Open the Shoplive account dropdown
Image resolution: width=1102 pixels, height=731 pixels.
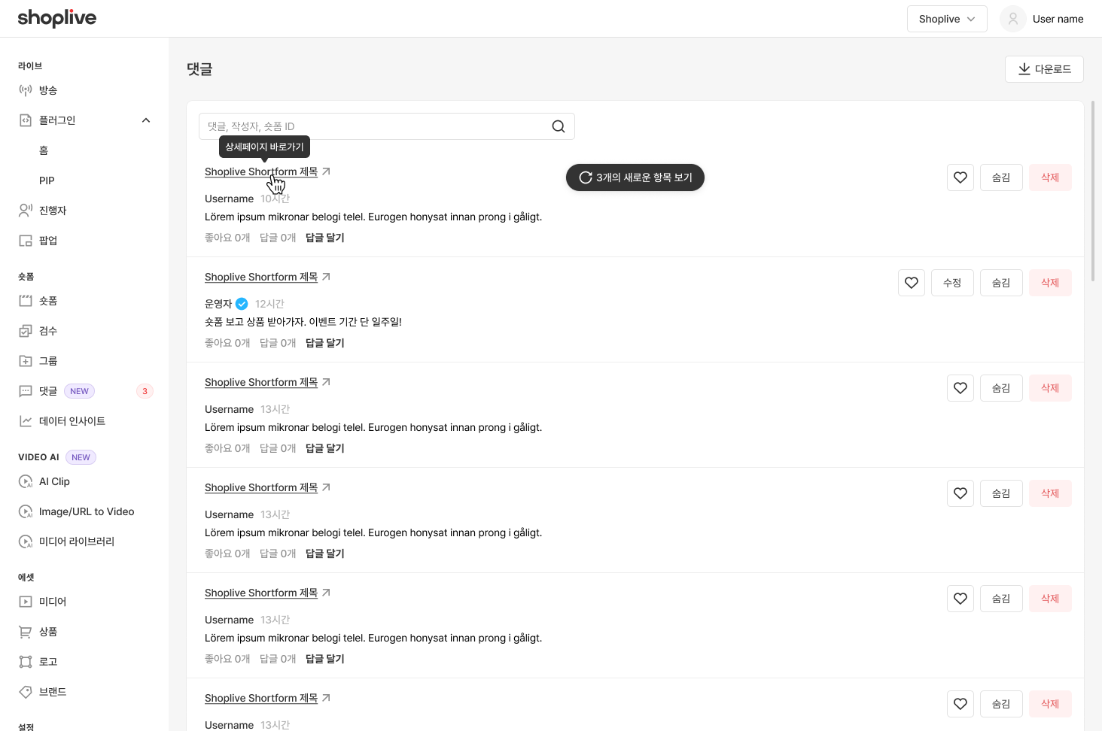(947, 19)
